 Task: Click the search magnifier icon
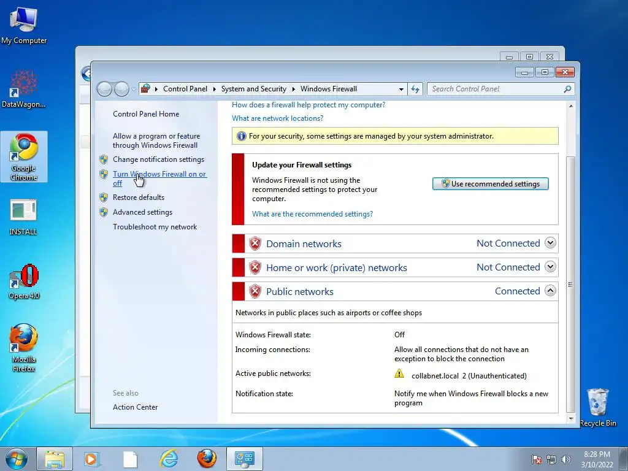point(567,89)
